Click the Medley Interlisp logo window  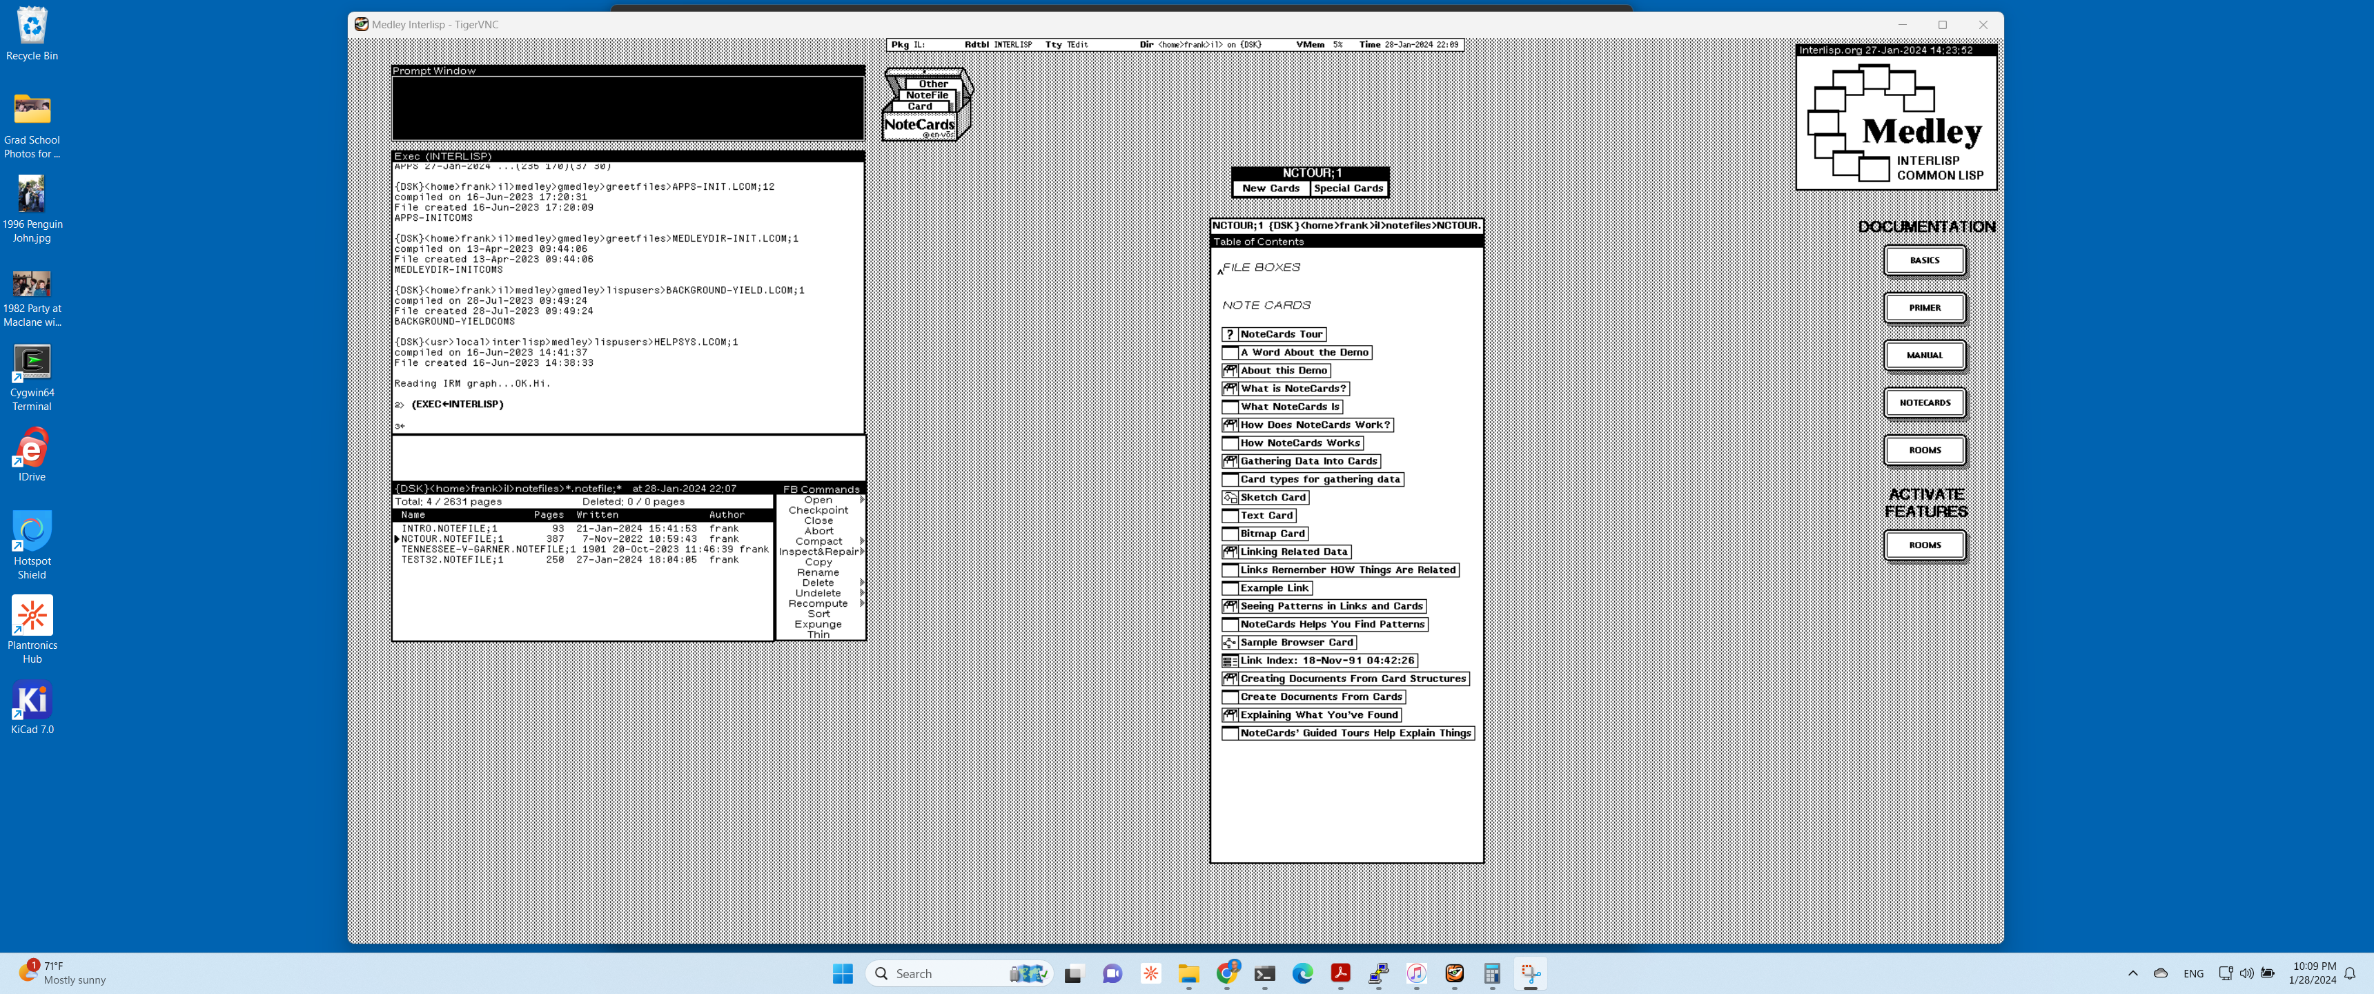point(1896,117)
